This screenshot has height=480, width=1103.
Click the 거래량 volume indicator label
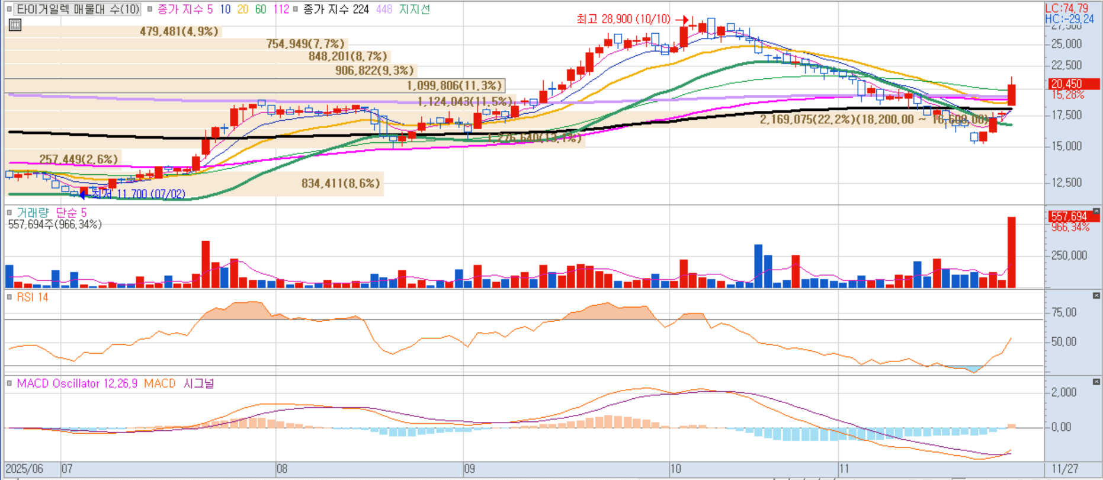point(33,212)
